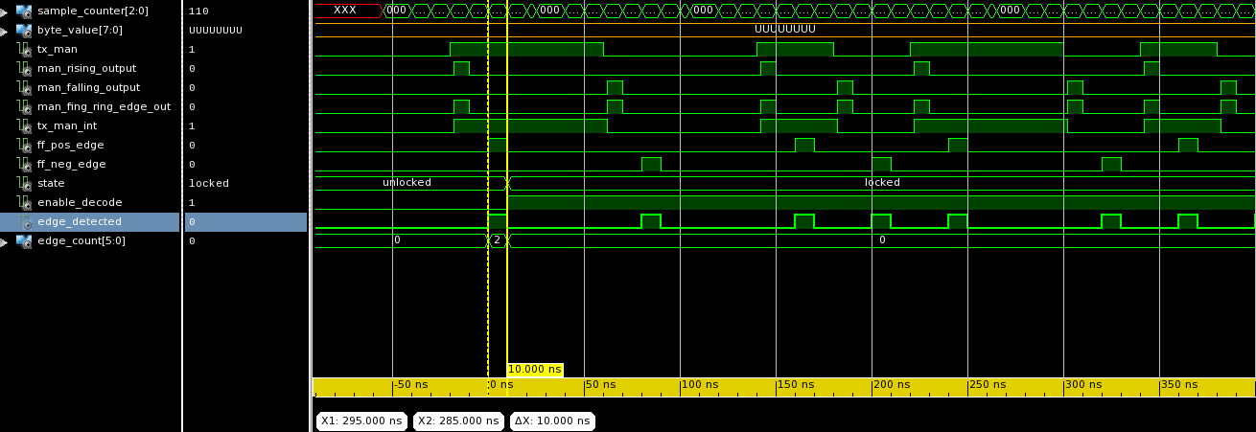
Task: Select the ff_neg_edge signal
Action: 72,164
